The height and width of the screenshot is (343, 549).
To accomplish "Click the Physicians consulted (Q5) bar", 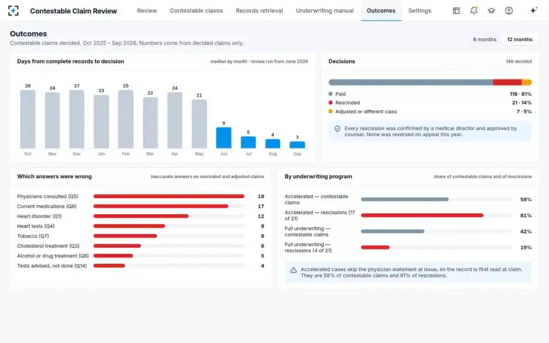I will click(169, 197).
